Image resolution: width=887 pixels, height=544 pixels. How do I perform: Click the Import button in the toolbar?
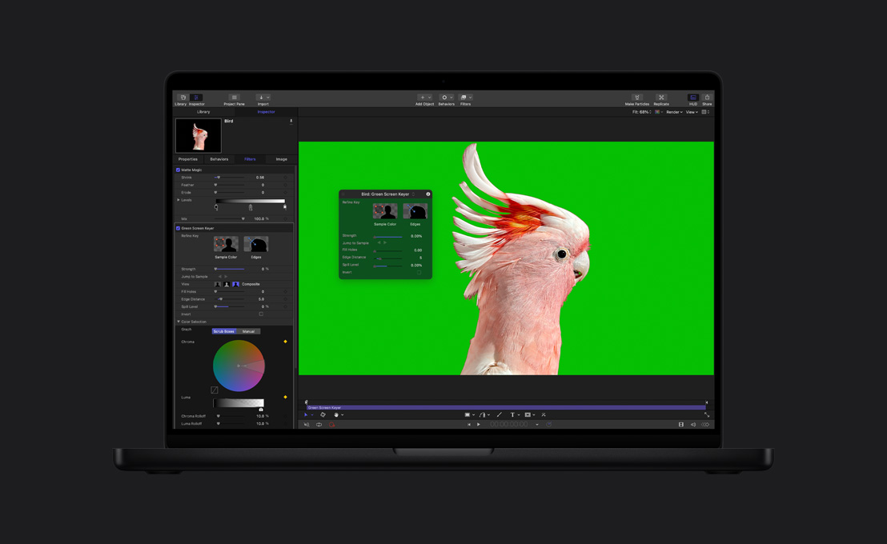click(x=262, y=98)
